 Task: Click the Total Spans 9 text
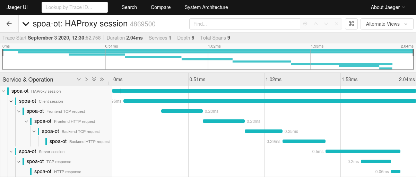(215, 38)
